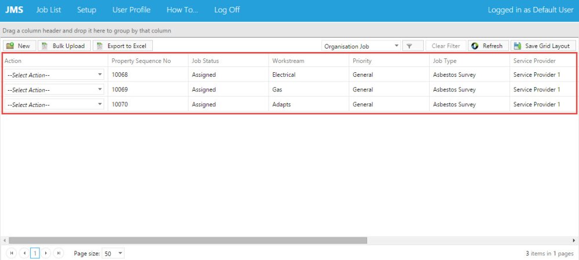Click the Clear Filter button
Image resolution: width=579 pixels, height=260 pixels.
click(x=446, y=46)
